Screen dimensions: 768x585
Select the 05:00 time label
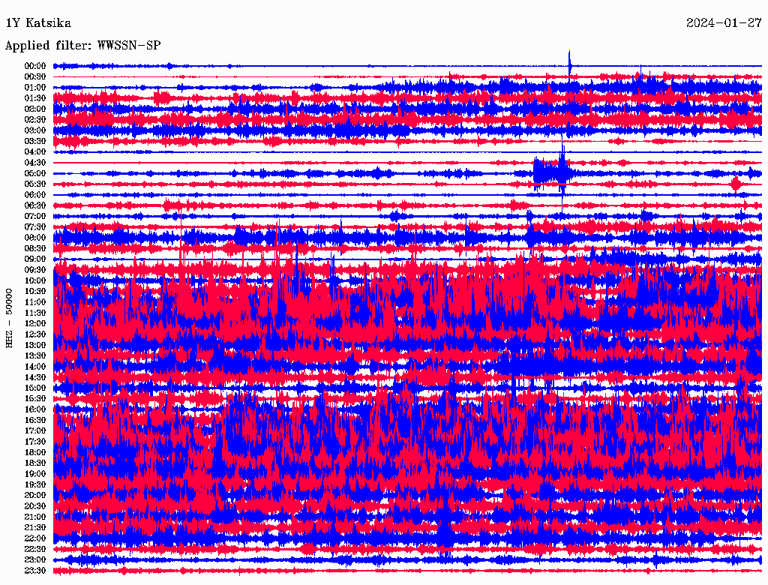click(35, 173)
